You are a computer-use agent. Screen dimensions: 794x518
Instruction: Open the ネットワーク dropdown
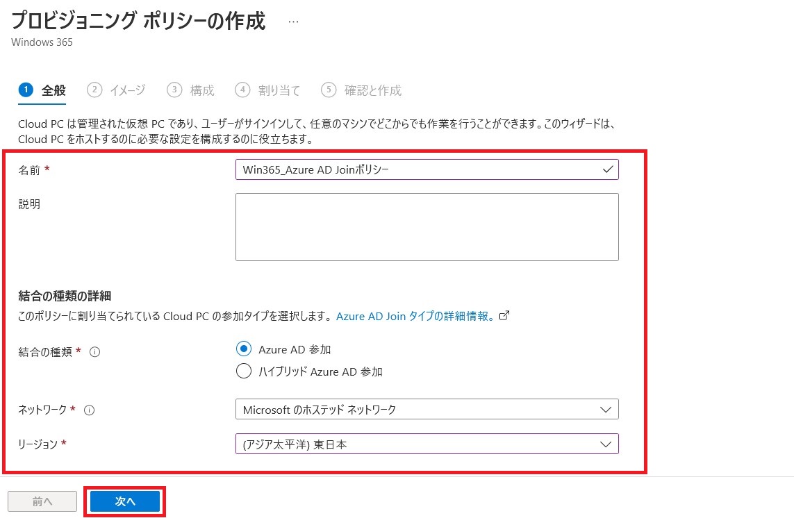click(x=427, y=409)
